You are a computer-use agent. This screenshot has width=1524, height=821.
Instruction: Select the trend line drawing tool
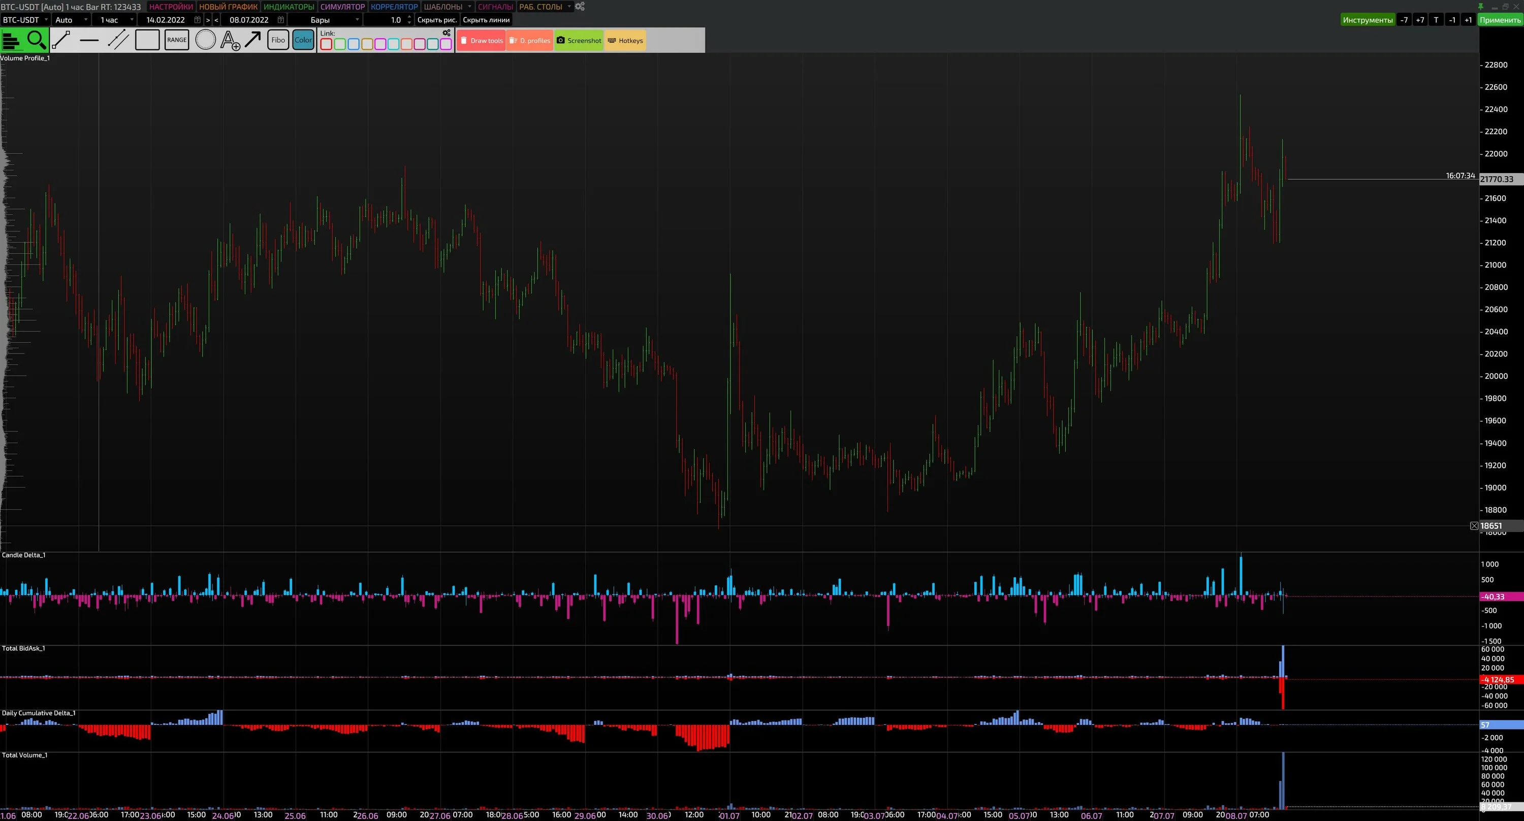(61, 40)
